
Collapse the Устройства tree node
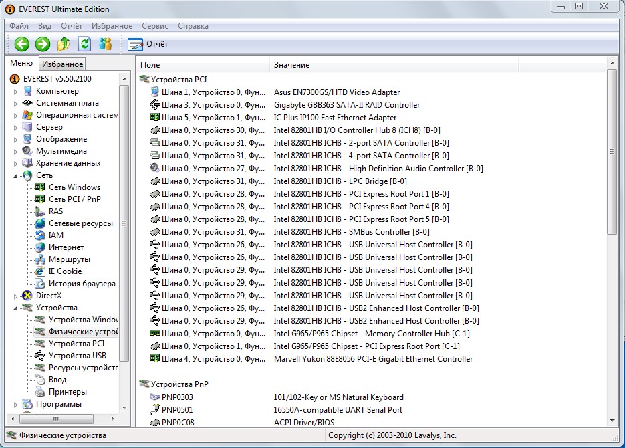tap(15, 308)
